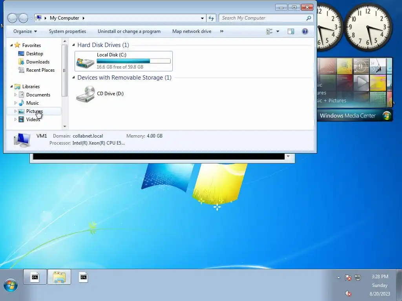Click the Recent Places icon
Image resolution: width=402 pixels, height=301 pixels.
click(x=21, y=70)
